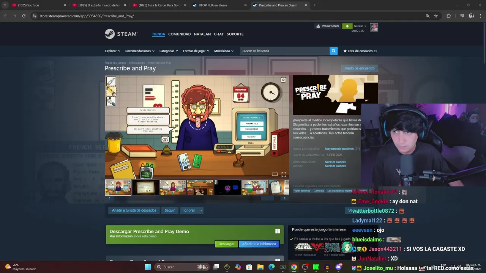
Task: Click Punto de encuentro button
Action: [x=359, y=68]
